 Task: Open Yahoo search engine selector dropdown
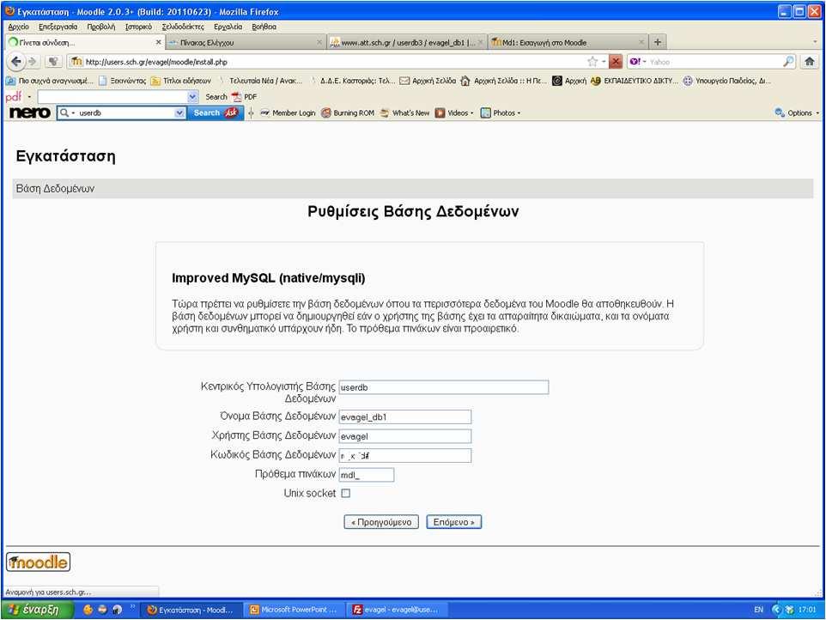coord(638,62)
